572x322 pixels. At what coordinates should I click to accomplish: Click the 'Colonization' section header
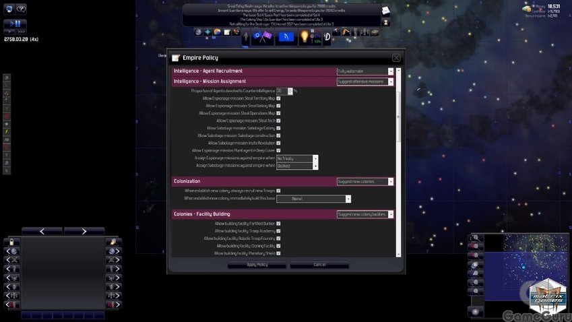[187, 181]
